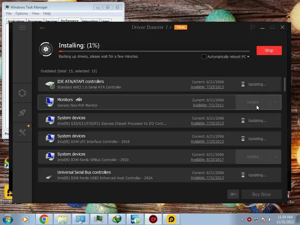Screen dimensions: 300x225
Task: Open the Task Manager taskbar icon
Action: point(98,219)
